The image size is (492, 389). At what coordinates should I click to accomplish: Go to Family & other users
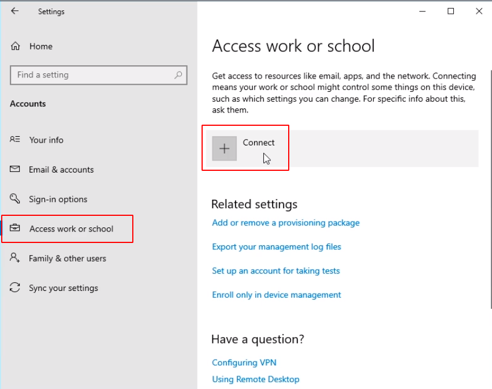(x=68, y=259)
